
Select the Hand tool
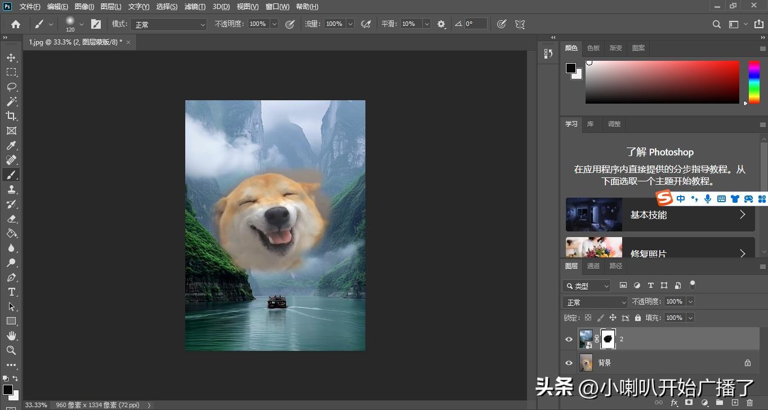(x=11, y=336)
